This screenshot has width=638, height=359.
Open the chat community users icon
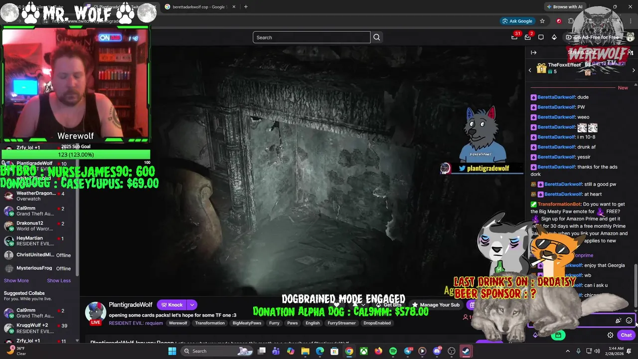630,52
